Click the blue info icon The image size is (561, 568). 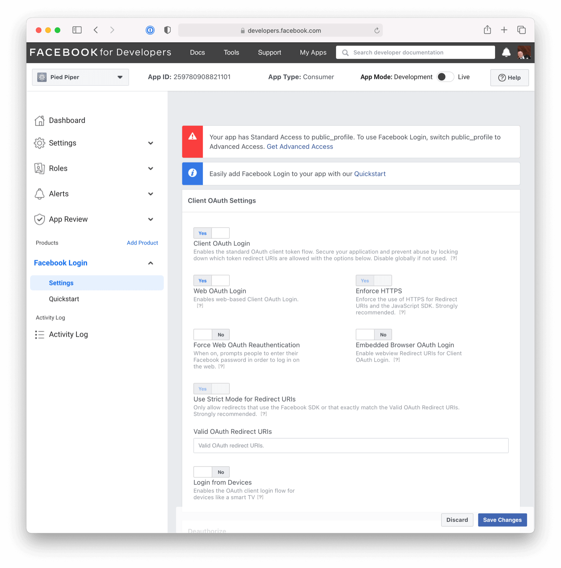(x=192, y=173)
